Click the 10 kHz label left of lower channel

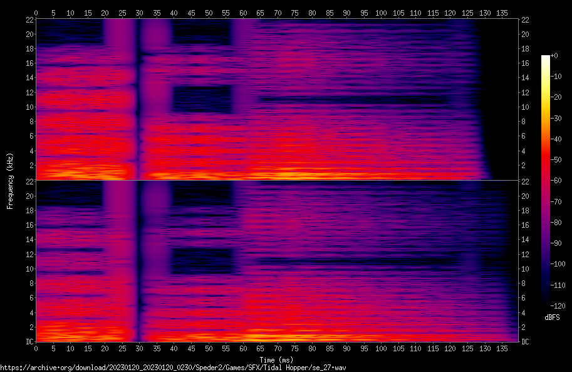point(29,269)
